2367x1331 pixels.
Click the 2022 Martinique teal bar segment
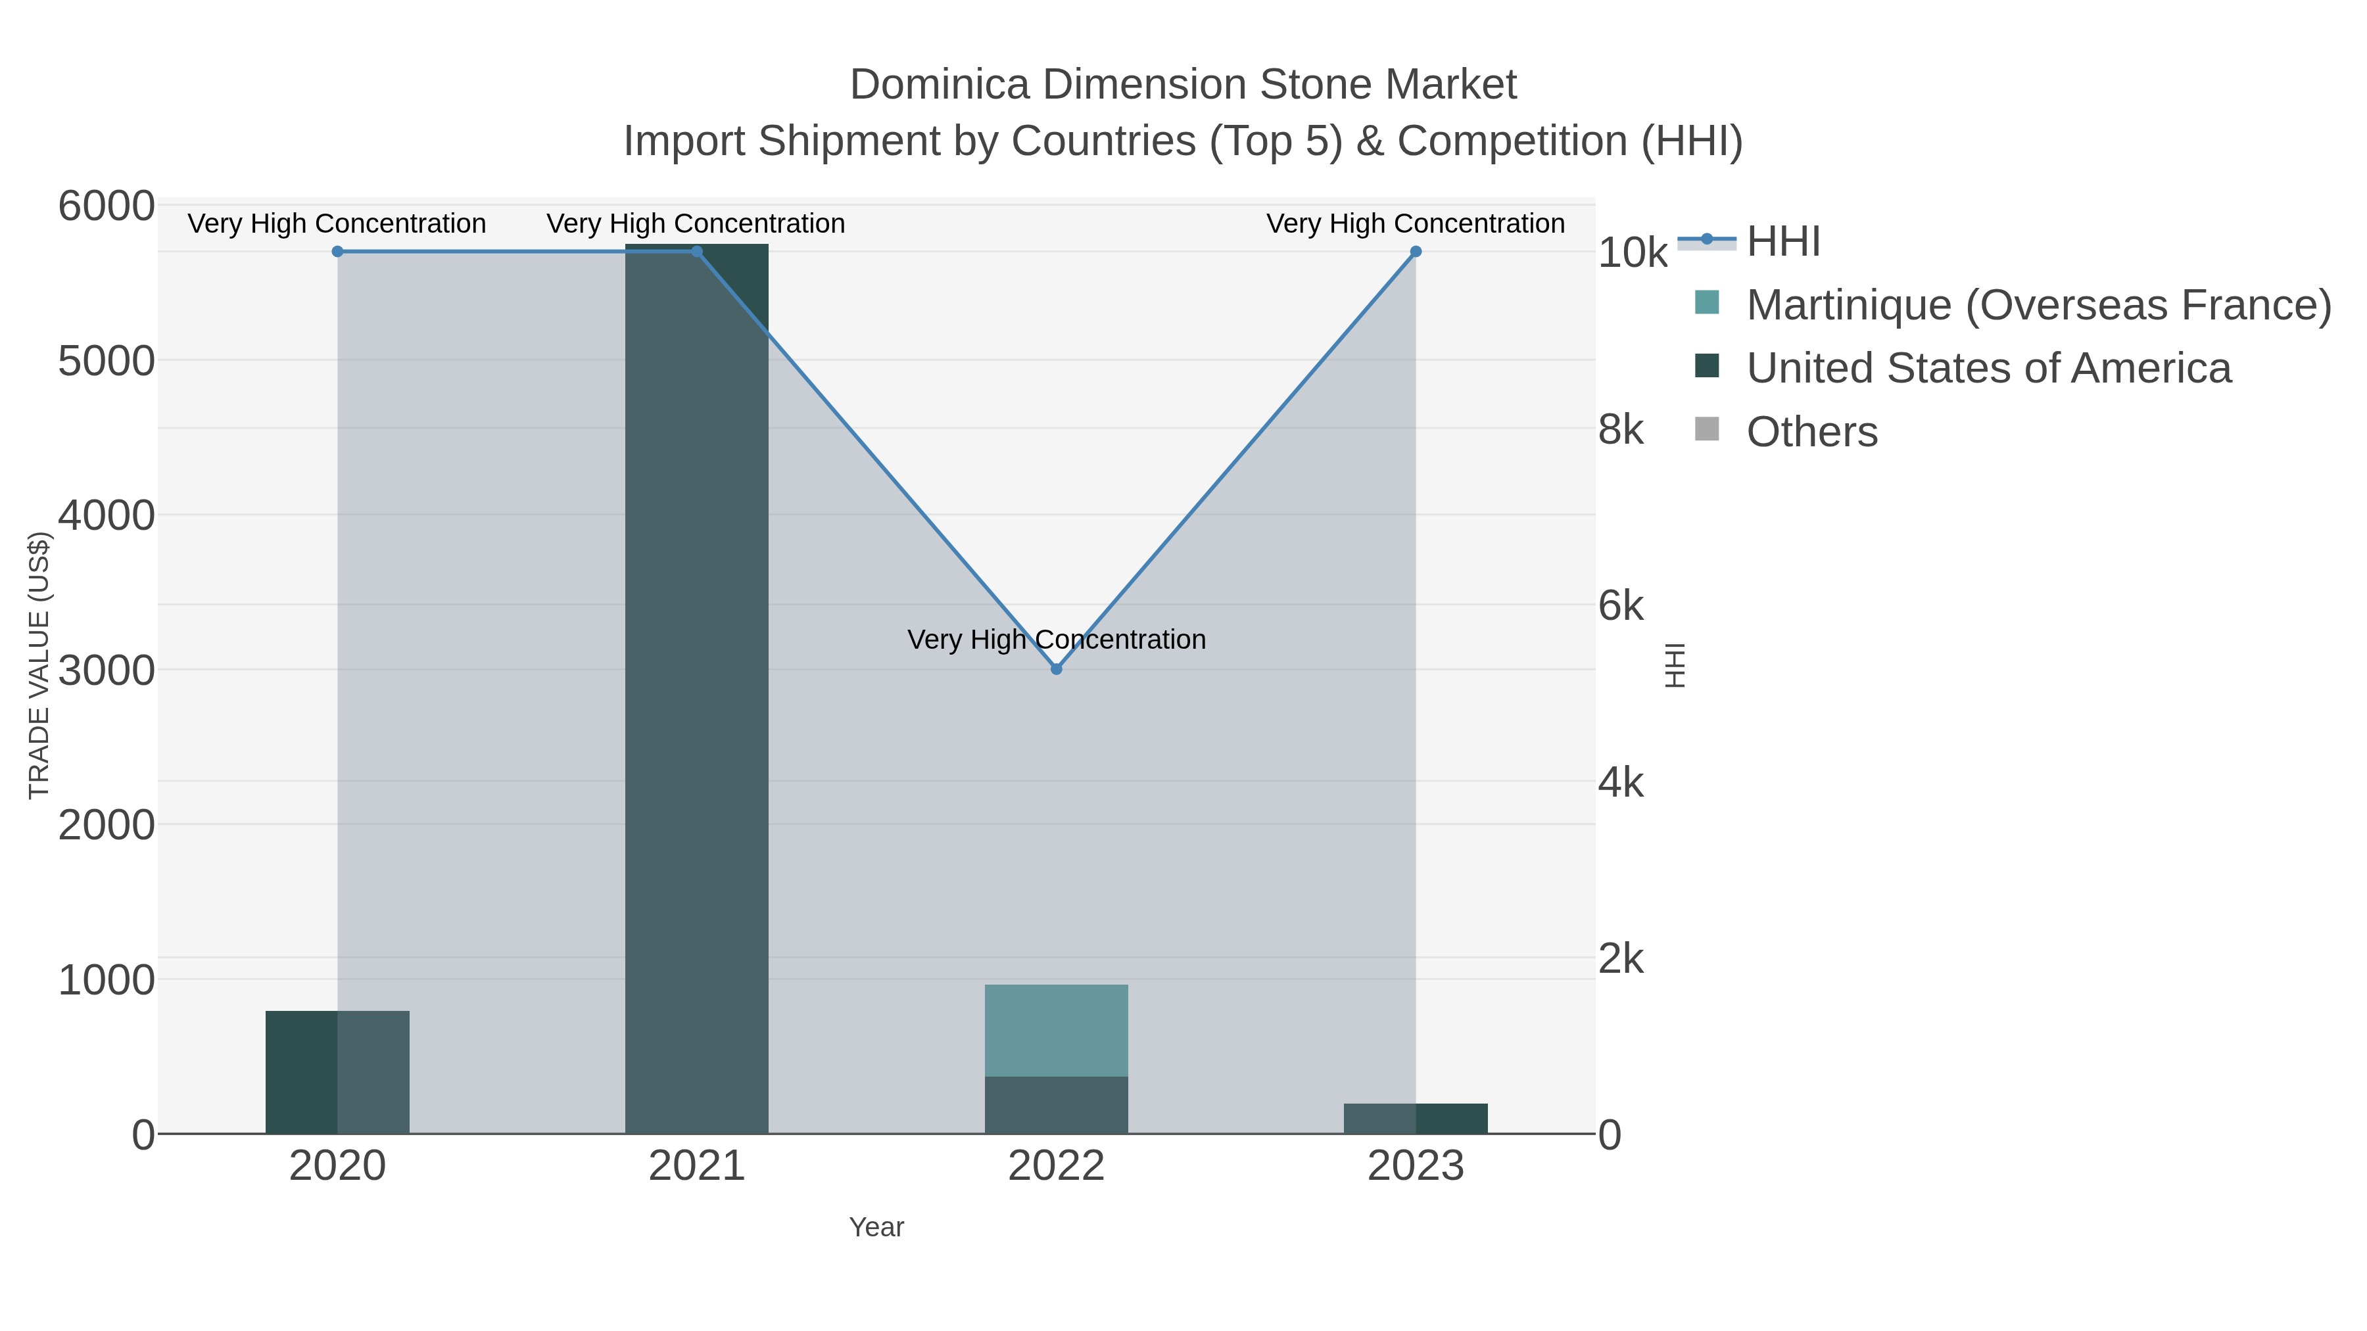pyautogui.click(x=1057, y=1031)
